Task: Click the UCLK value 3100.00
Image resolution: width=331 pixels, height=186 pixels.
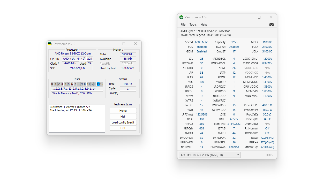Action: point(267,51)
